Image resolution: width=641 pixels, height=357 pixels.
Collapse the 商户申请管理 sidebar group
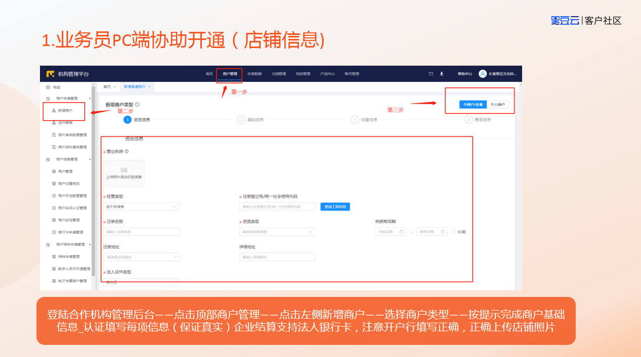point(90,98)
